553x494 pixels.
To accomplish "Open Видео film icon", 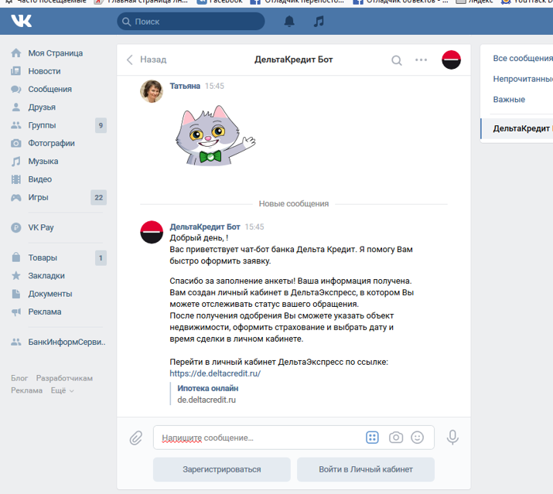I will [16, 179].
